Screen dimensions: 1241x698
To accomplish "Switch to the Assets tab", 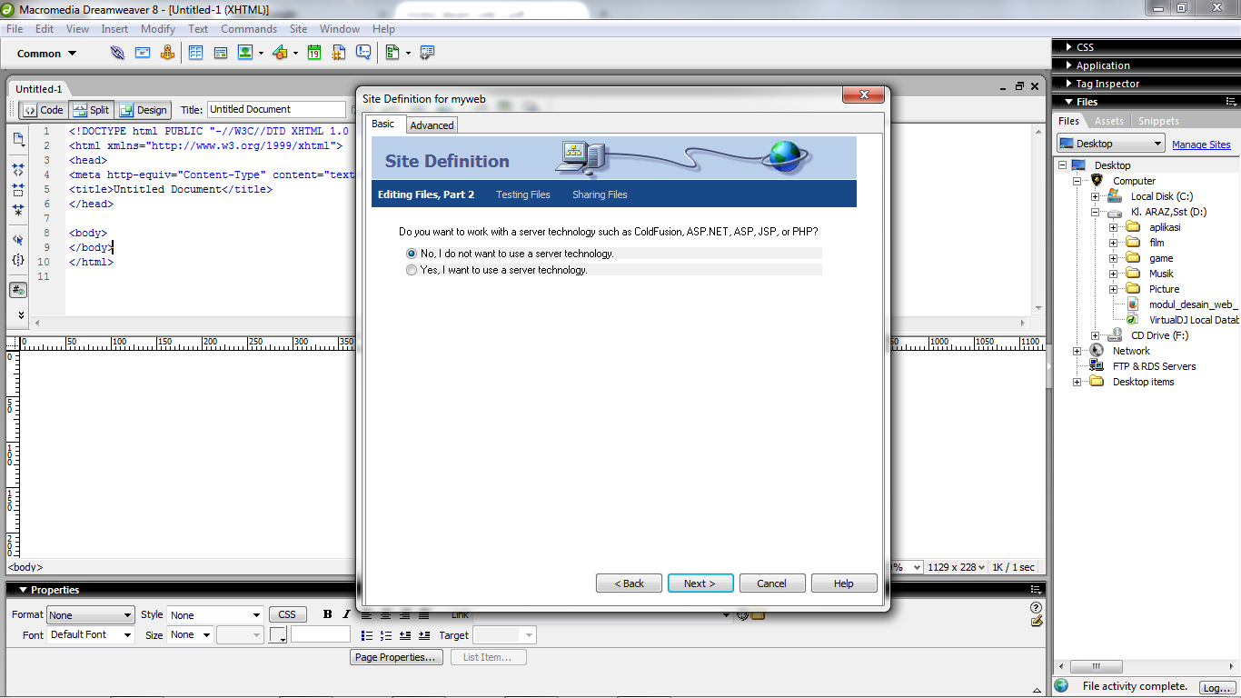I will coord(1108,121).
